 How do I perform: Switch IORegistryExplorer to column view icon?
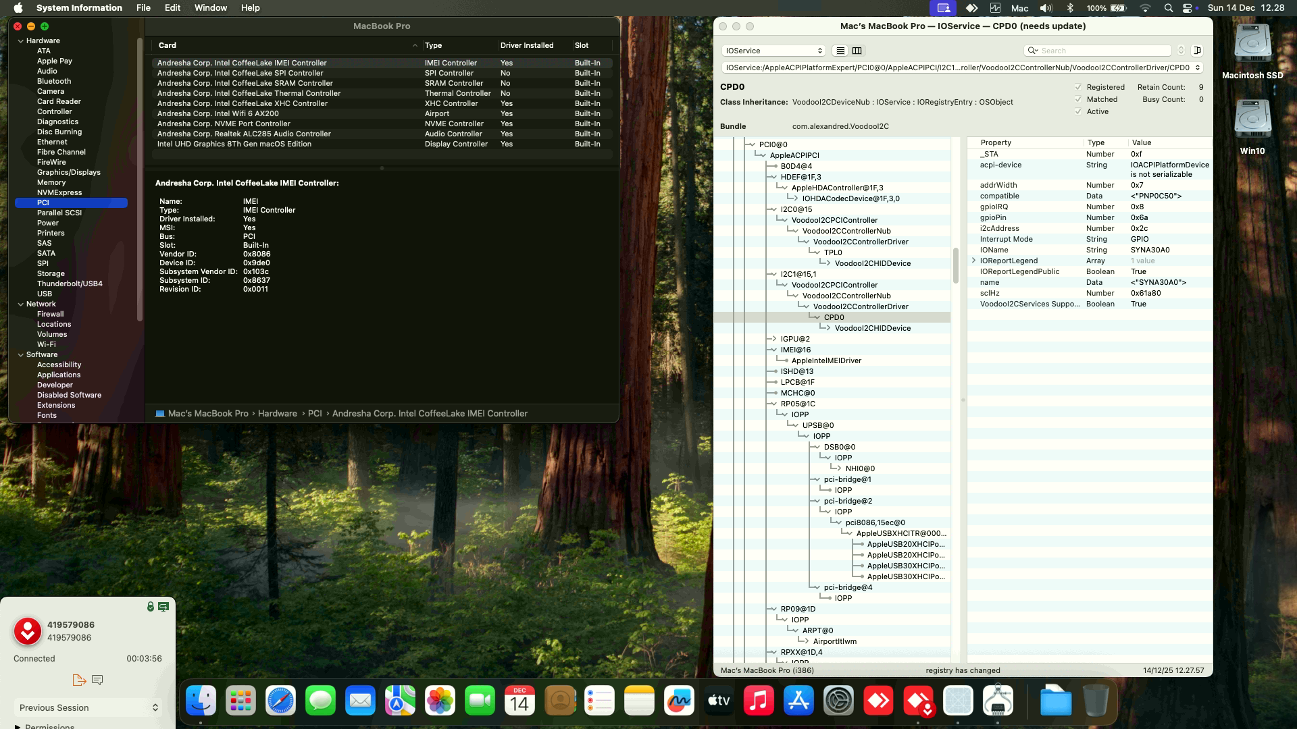[857, 51]
